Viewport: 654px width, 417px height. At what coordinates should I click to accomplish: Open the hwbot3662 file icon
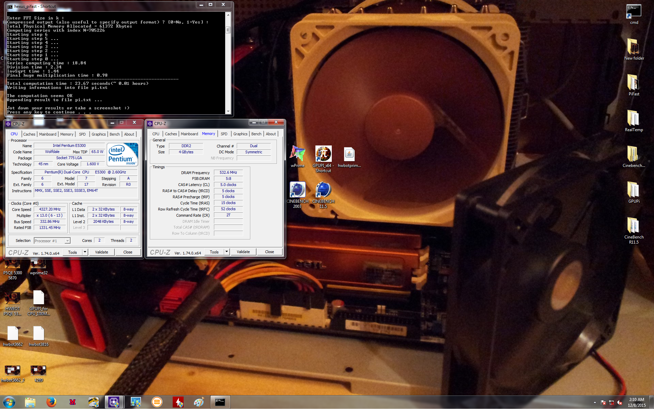pyautogui.click(x=13, y=337)
